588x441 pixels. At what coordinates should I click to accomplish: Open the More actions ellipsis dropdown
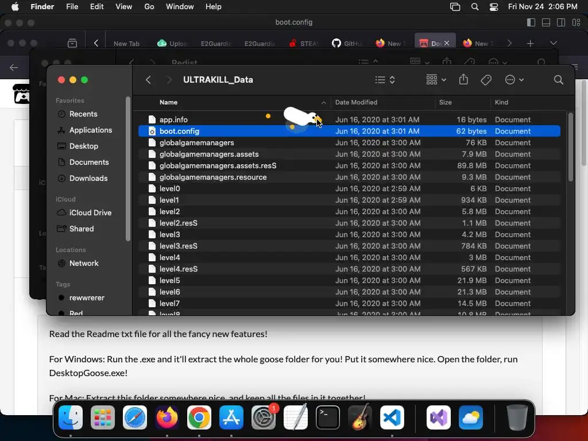(514, 80)
